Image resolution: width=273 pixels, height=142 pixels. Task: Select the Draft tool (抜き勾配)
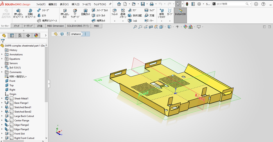[x=135, y=16]
